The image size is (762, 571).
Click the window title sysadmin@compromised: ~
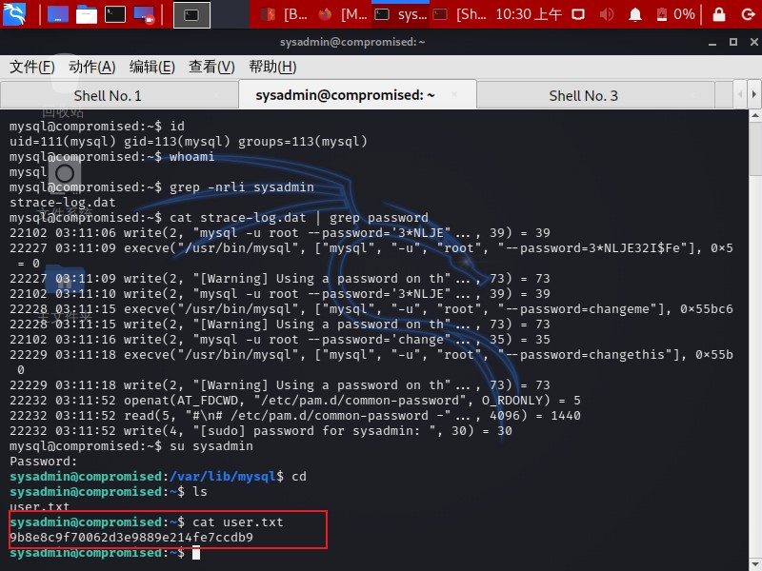click(x=352, y=42)
